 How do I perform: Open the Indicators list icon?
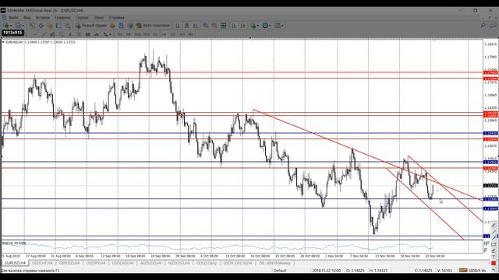[253, 26]
